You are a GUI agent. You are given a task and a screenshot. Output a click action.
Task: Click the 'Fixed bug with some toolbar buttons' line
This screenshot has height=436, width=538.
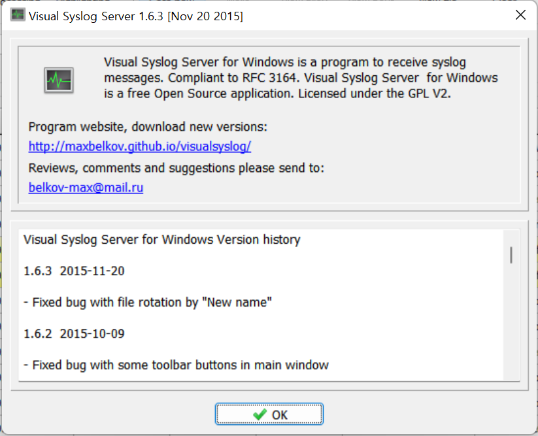point(176,365)
